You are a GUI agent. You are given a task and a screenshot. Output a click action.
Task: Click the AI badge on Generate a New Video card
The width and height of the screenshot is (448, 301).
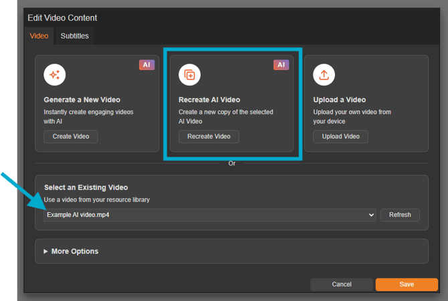point(146,65)
